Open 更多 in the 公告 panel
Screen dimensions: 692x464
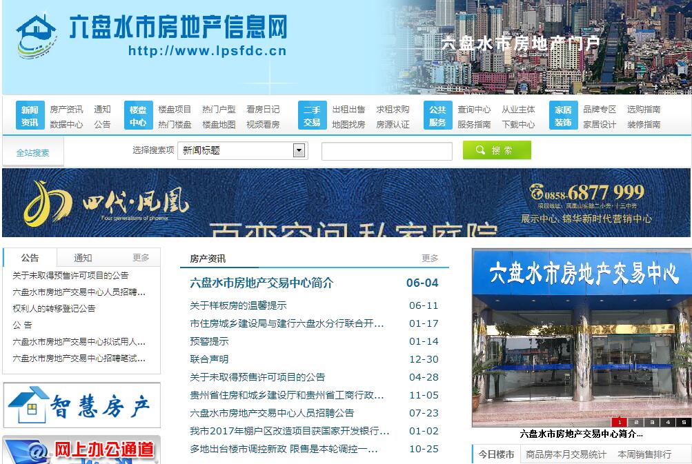coord(141,257)
